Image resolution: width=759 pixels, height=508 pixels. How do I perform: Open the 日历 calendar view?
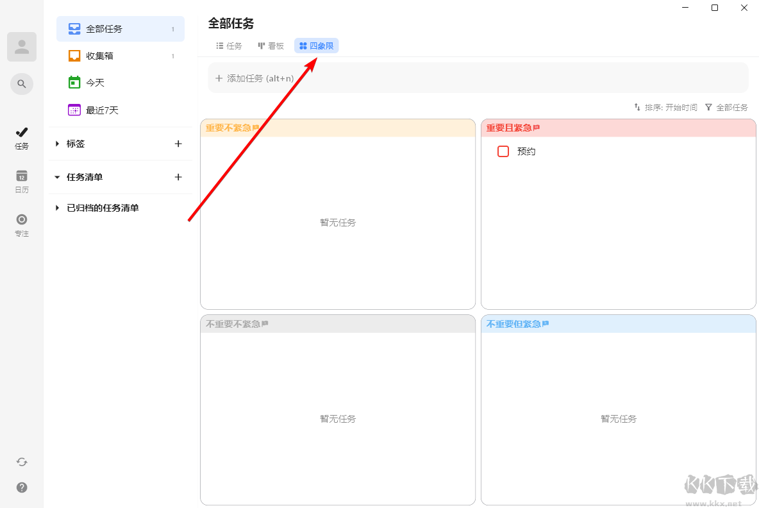(x=21, y=182)
